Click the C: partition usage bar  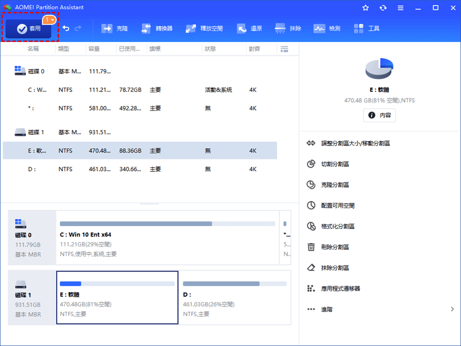click(167, 224)
